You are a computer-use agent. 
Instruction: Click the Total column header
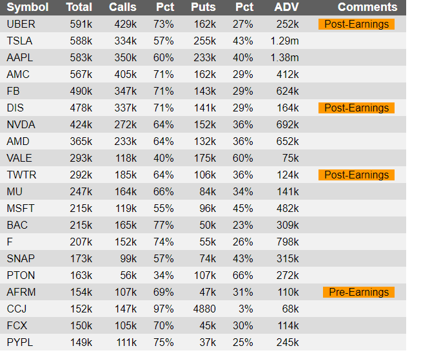click(x=79, y=7)
